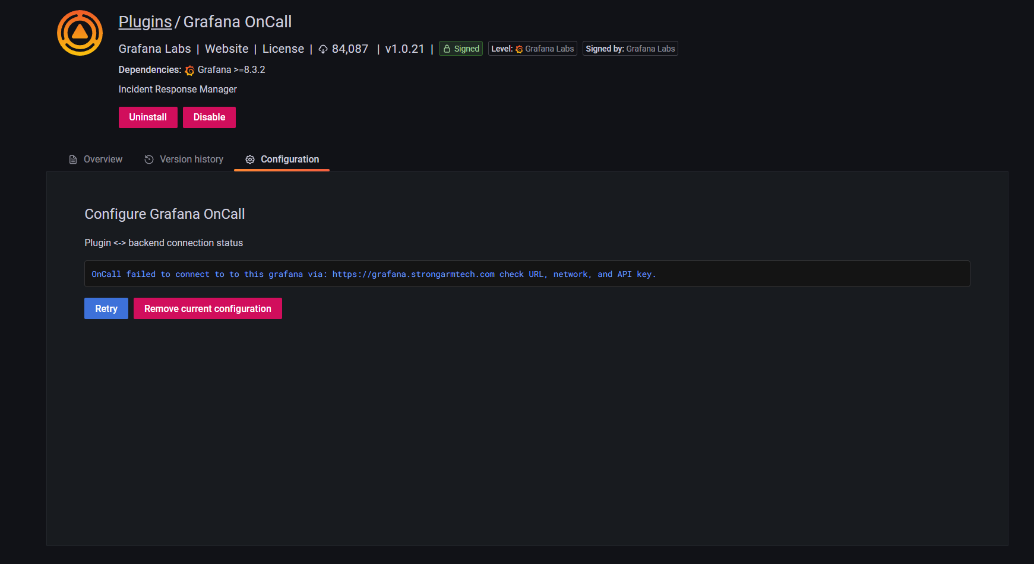
Task: Click the download count cloud icon
Action: (323, 49)
